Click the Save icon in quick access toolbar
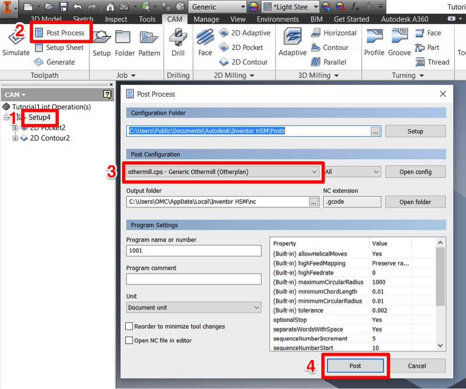This screenshot has height=389, width=466. pos(64,7)
